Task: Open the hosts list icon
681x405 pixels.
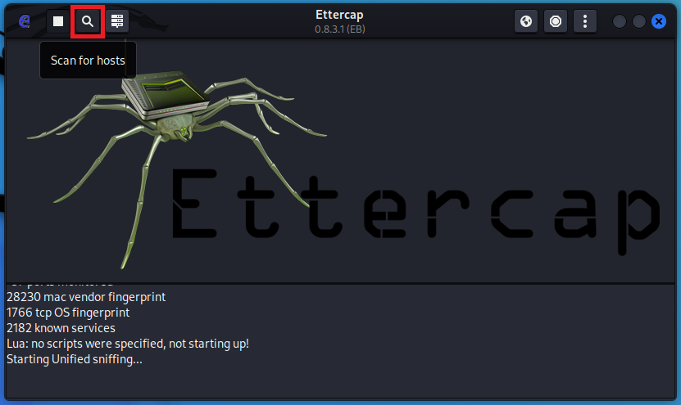Action: click(x=117, y=21)
